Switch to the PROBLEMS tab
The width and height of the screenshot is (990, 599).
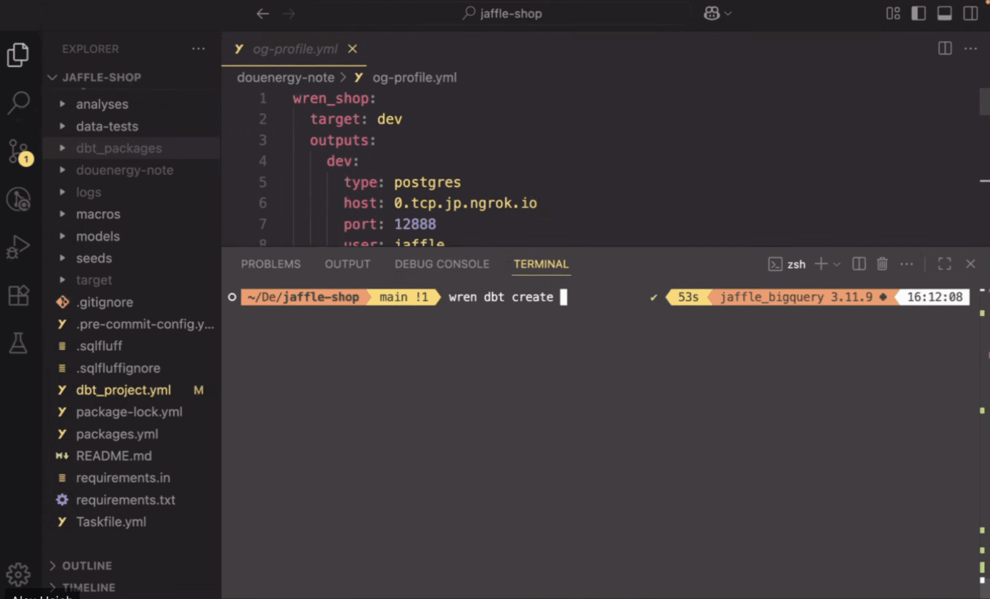click(x=270, y=264)
